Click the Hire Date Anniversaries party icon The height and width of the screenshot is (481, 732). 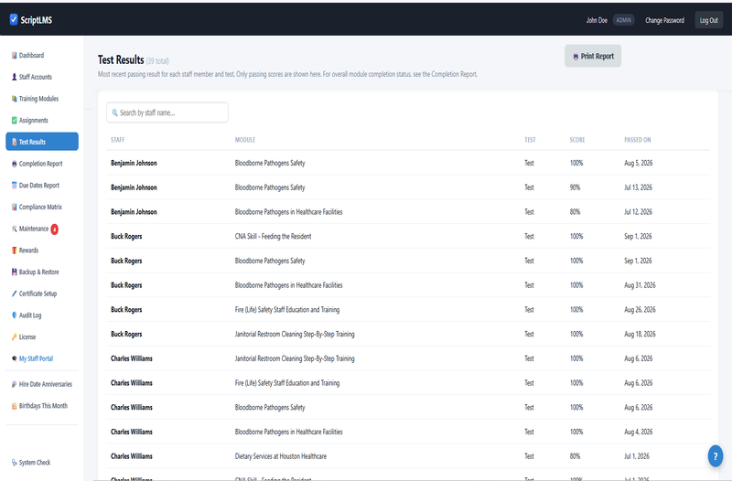[x=14, y=384]
